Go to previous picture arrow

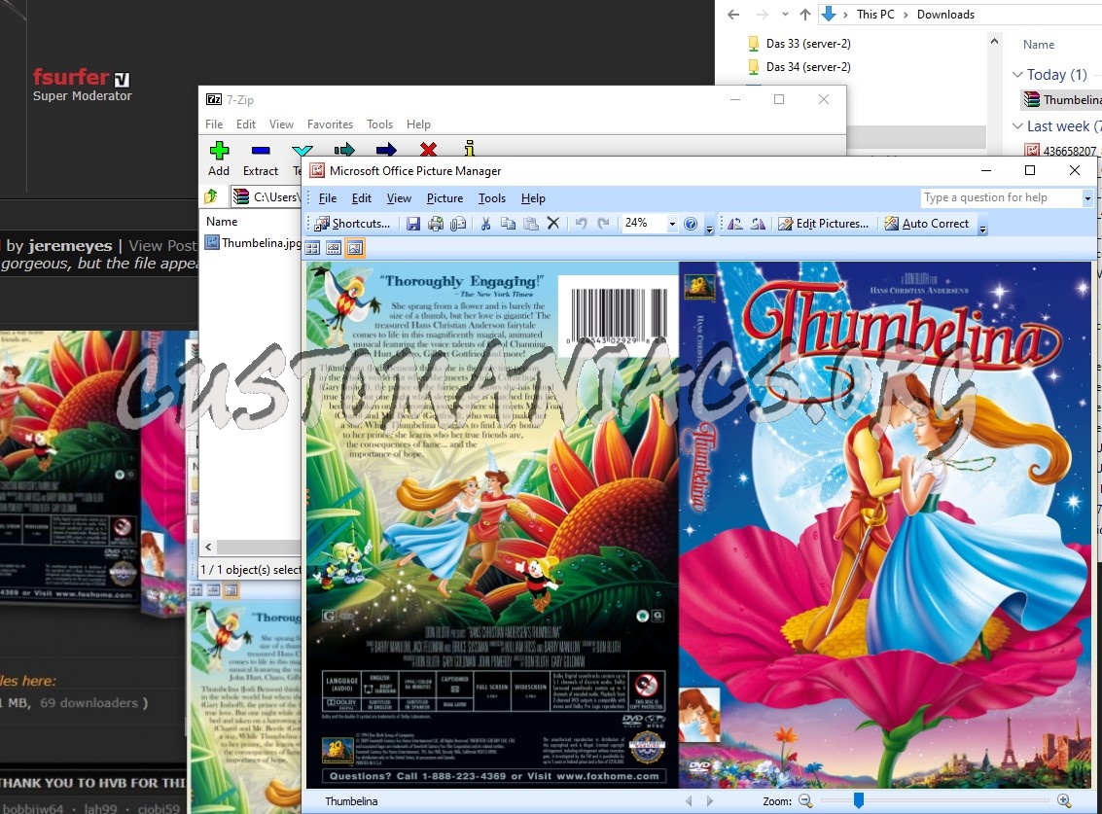pos(689,800)
